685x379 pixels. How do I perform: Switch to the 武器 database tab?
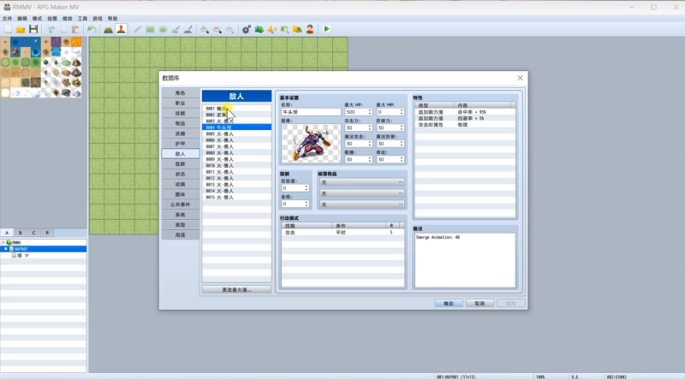click(181, 133)
